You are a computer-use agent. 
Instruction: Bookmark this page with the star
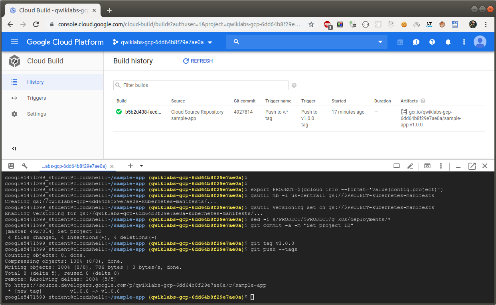(311, 24)
